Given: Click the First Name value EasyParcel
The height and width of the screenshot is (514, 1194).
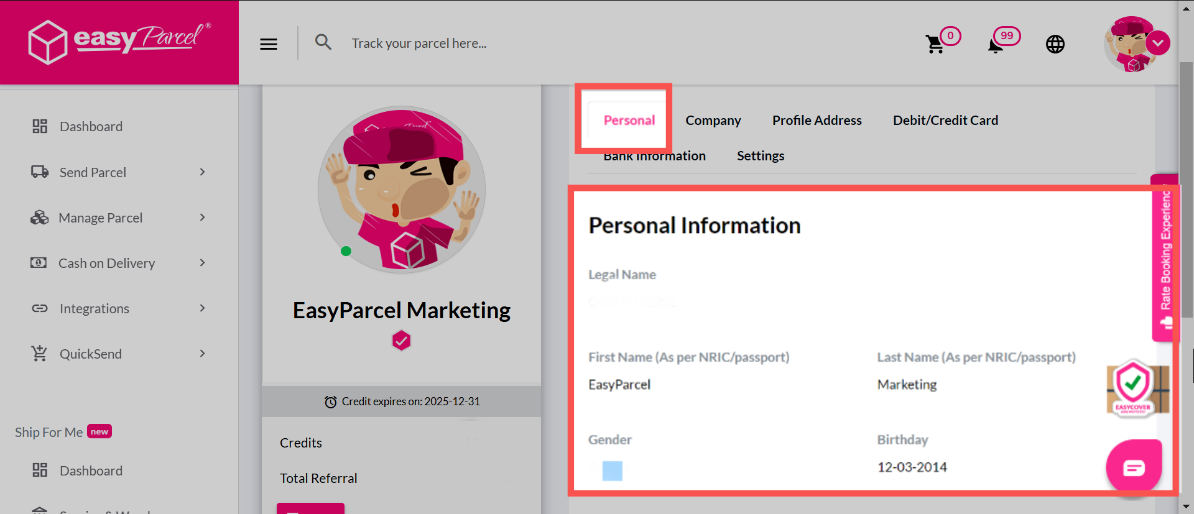Looking at the screenshot, I should pos(619,385).
